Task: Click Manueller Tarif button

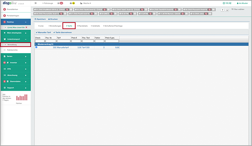Action: (x=43, y=32)
